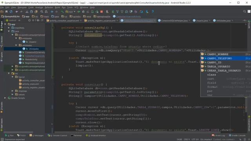This screenshot has height=141, width=251.
Task: Expand Gradle Scripts node in project tree
Action: tap(5, 98)
